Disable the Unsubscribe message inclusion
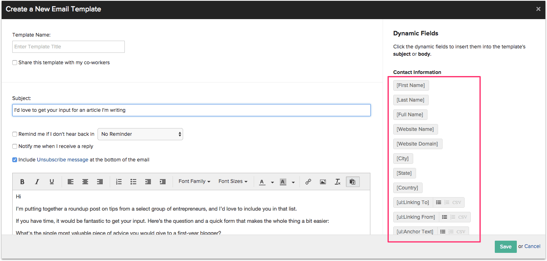 [x=14, y=159]
